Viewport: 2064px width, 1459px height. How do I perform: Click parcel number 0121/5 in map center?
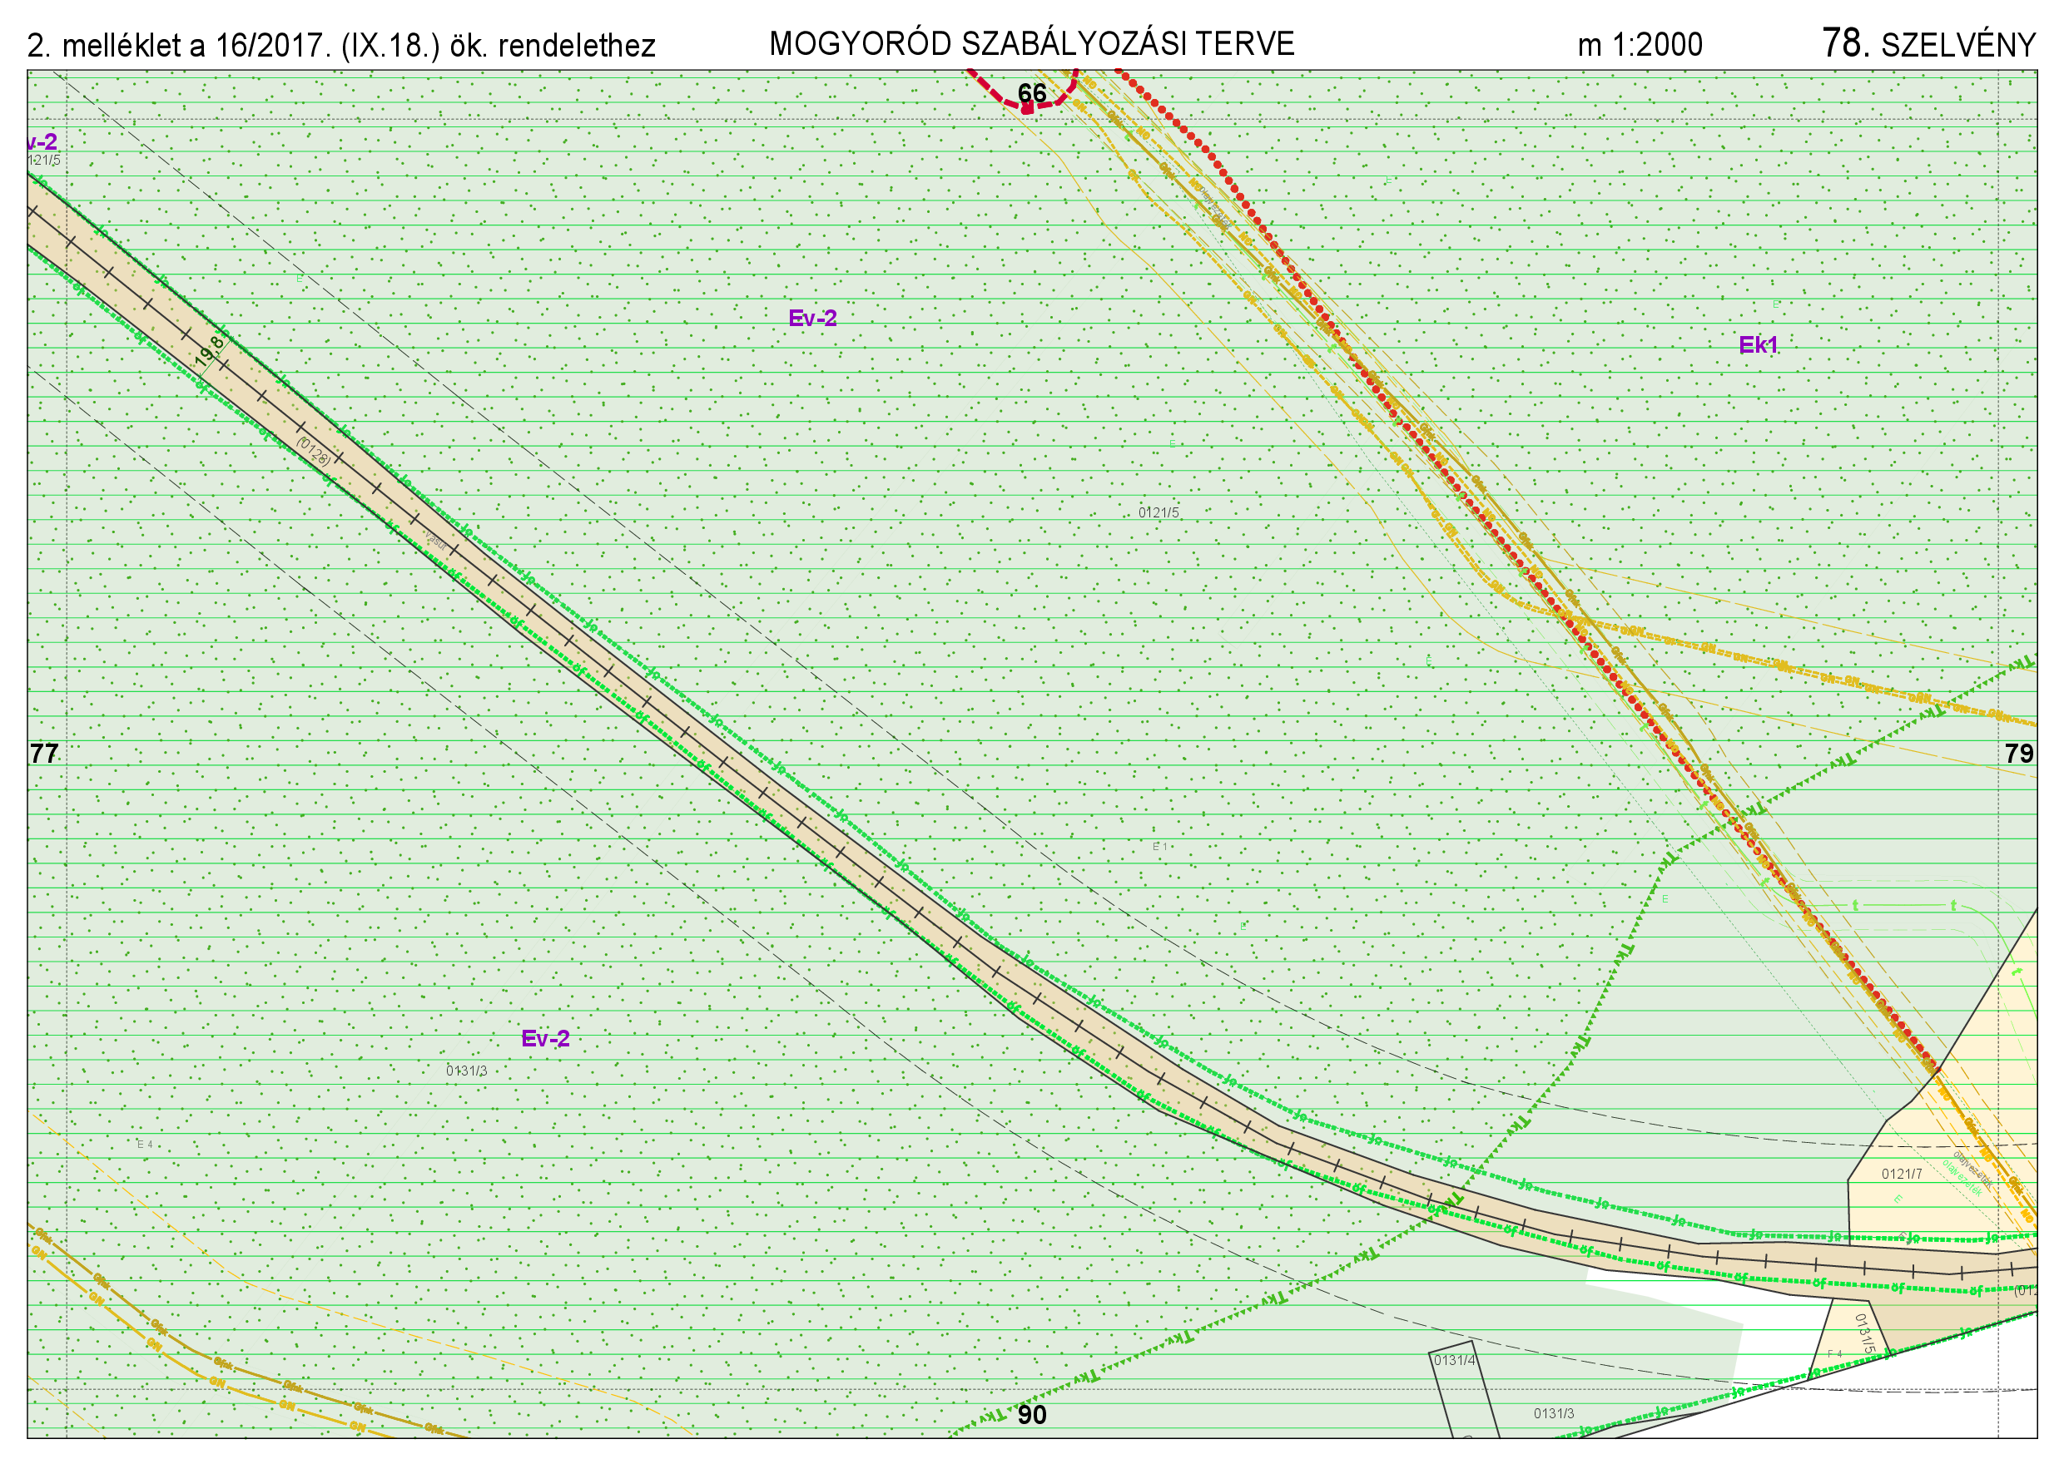[1158, 513]
